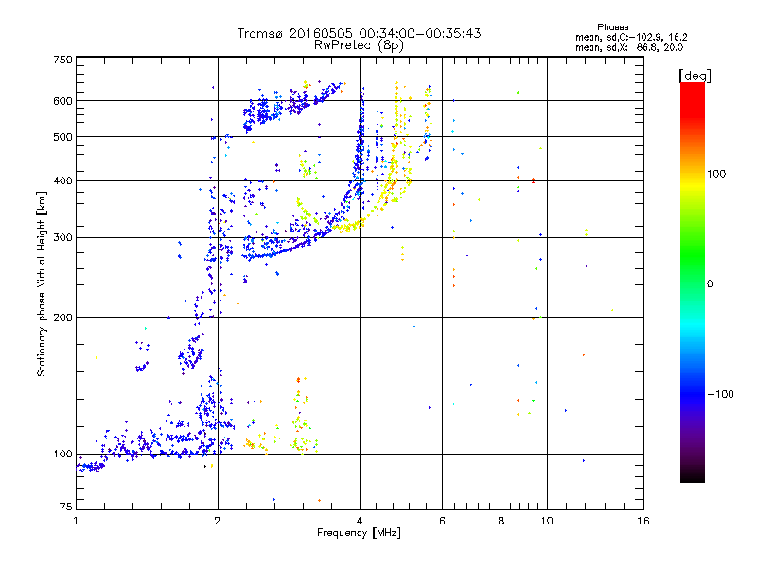Click the y-axis '400' tick label

[x=62, y=180]
